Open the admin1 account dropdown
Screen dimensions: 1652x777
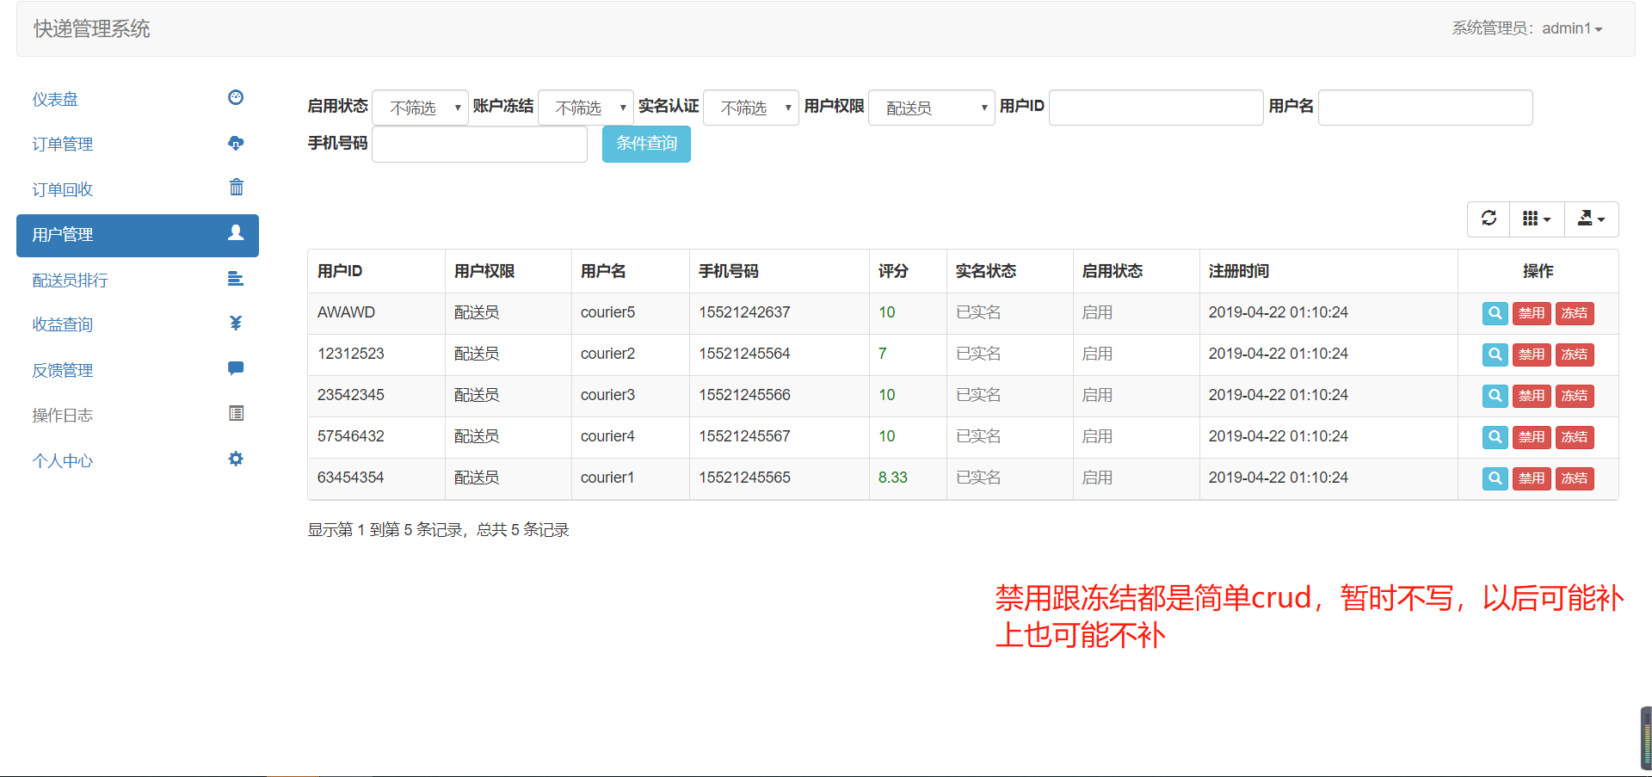(1527, 28)
